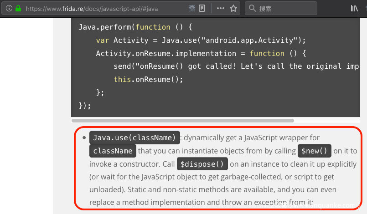Click the QR code icon in address bar
Viewport: 367px width, 214px height.
tap(191, 8)
